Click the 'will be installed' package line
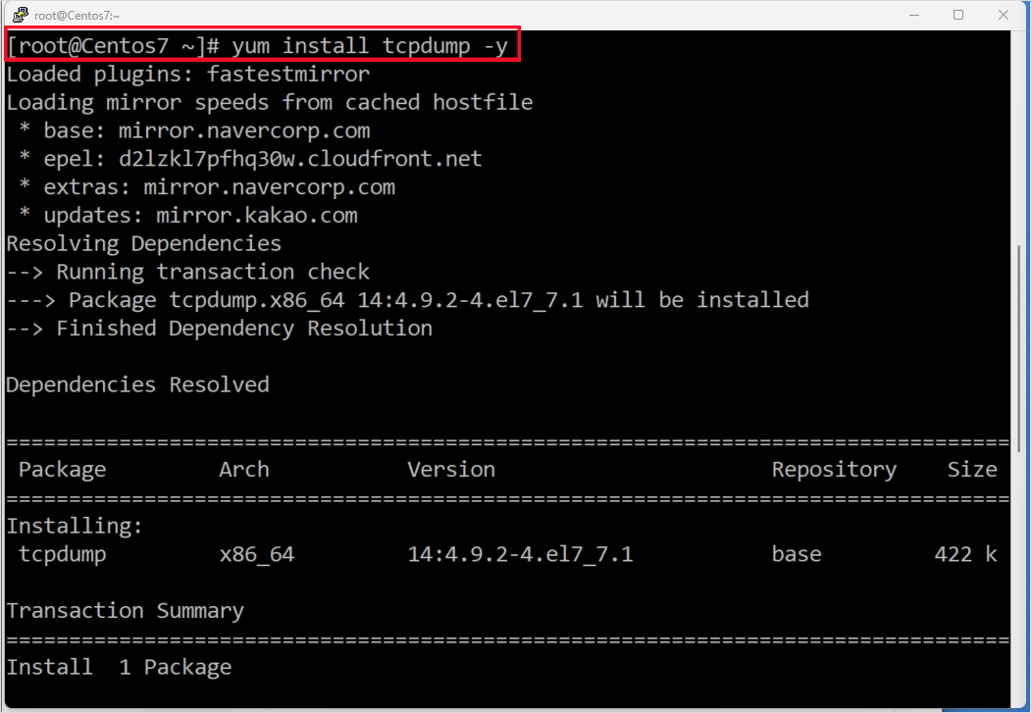 (x=408, y=300)
